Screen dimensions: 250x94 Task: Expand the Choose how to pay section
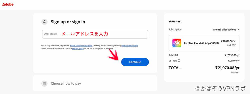click(x=95, y=83)
